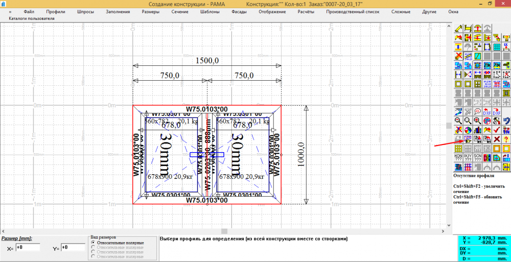This screenshot has height=262, width=511.
Task: Open the Отображение menu
Action: coord(272,12)
